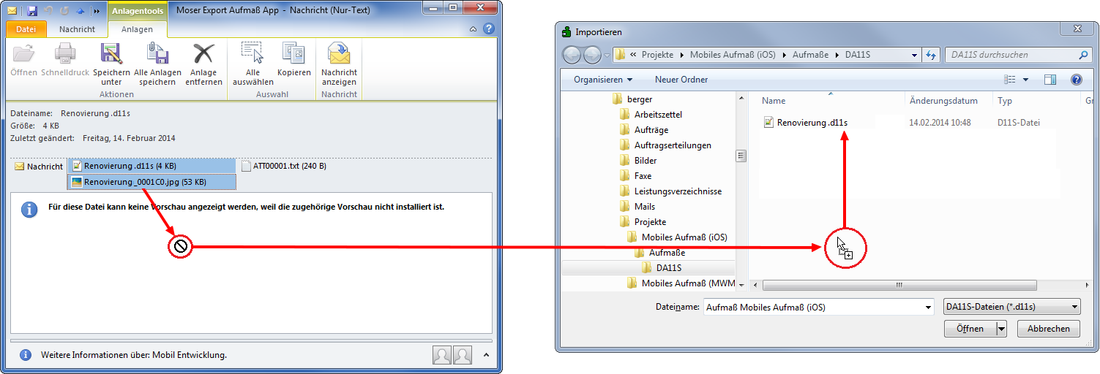The width and height of the screenshot is (1100, 374).
Task: Click help icon in Importieren dialog
Action: 1076,80
